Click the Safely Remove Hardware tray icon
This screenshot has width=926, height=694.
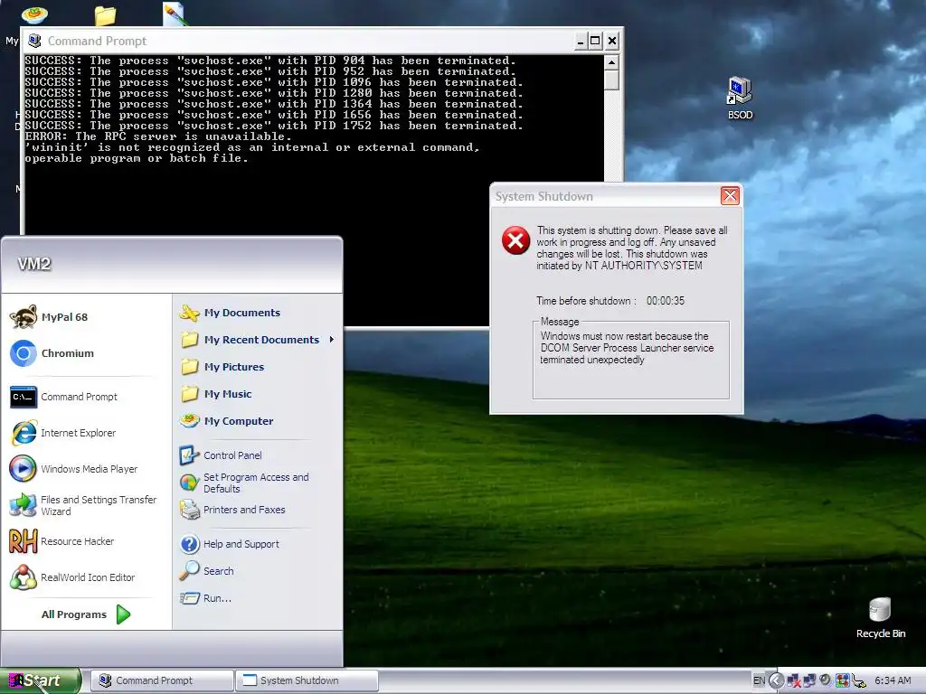(x=859, y=681)
